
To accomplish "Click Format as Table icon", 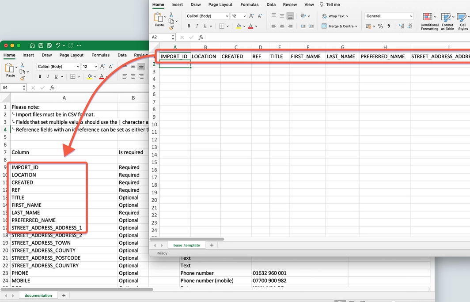I will tap(447, 21).
